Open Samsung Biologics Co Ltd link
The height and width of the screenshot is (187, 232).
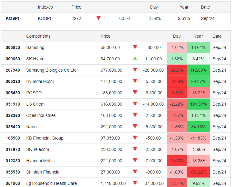click(51, 70)
